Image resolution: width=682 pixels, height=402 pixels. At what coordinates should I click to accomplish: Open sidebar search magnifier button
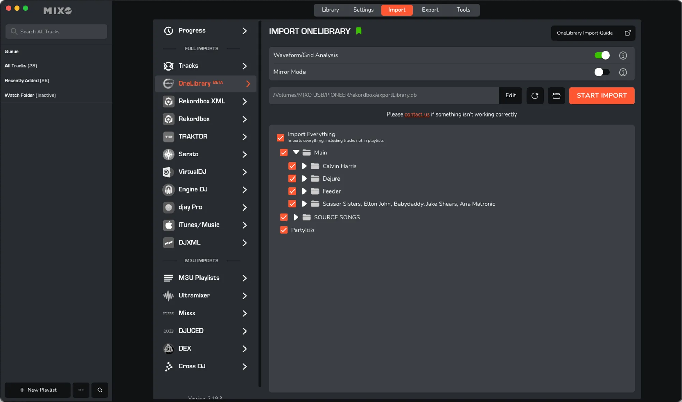tap(100, 390)
